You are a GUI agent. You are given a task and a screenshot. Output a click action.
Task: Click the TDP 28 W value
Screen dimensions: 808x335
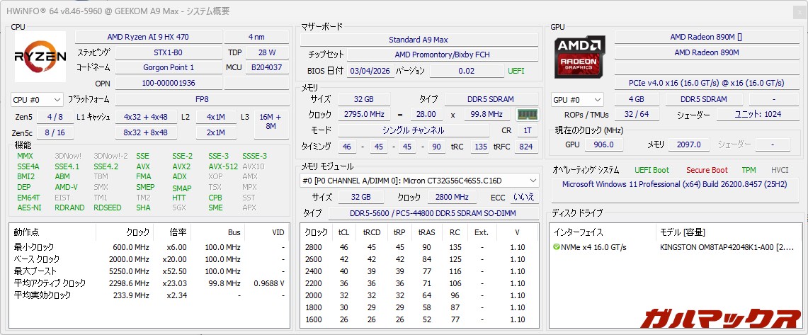click(267, 52)
